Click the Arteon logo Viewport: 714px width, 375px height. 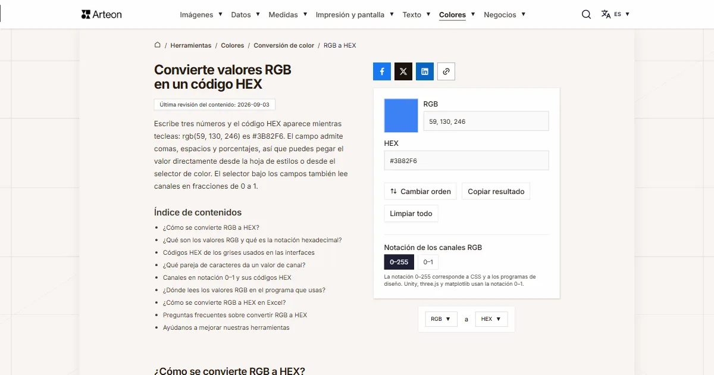coord(102,14)
